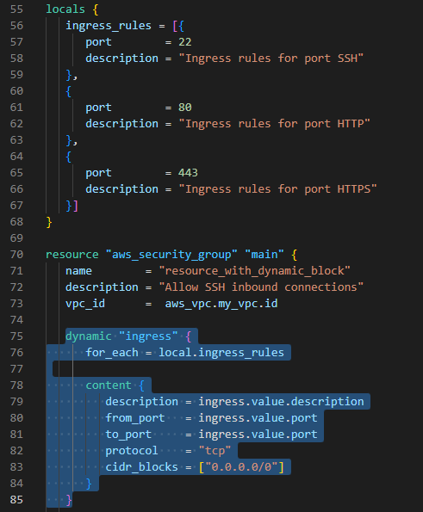Click local.ingress_rules reference on line 76
This screenshot has width=423, height=512.
[221, 353]
